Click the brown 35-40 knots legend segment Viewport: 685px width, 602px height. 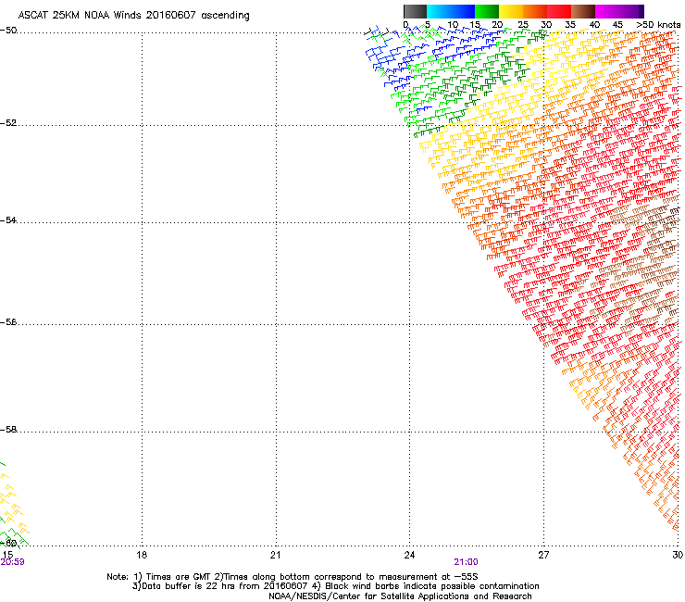(x=582, y=11)
